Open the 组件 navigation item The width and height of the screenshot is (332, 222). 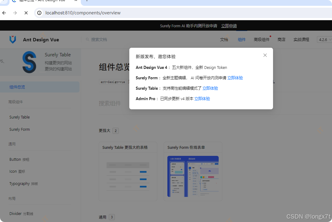click(242, 40)
